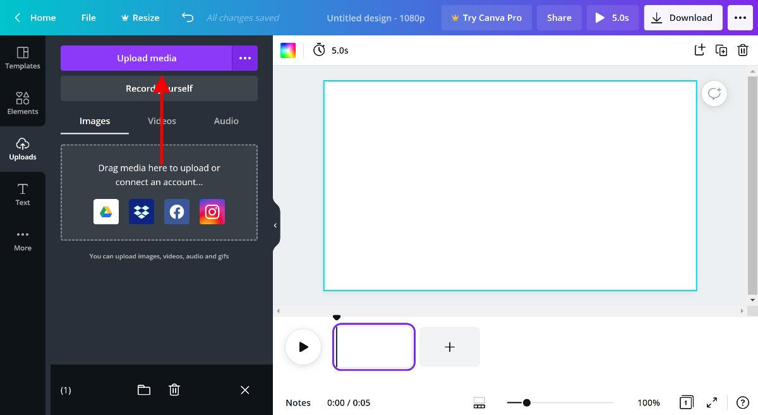Image resolution: width=758 pixels, height=415 pixels.
Task: Switch to the Text panel
Action: (x=23, y=194)
